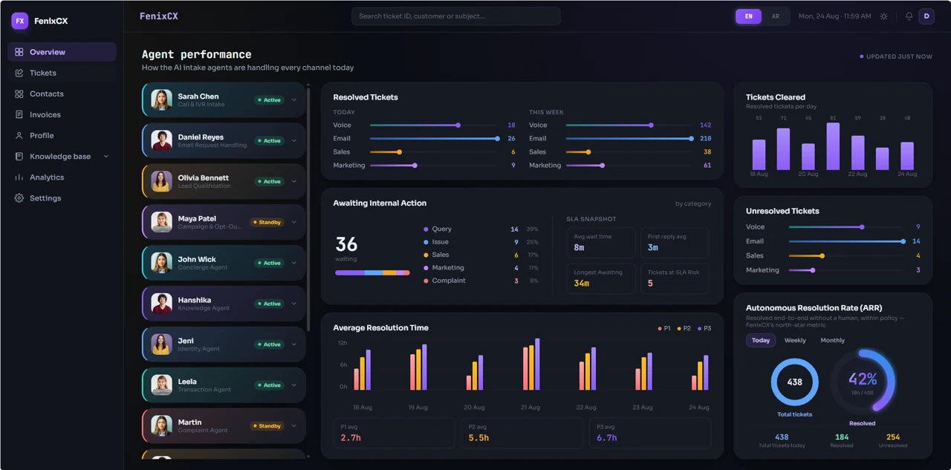Viewport: 951px width, 470px height.
Task: Click Olivia Bennett's avatar photo
Action: pyautogui.click(x=161, y=181)
